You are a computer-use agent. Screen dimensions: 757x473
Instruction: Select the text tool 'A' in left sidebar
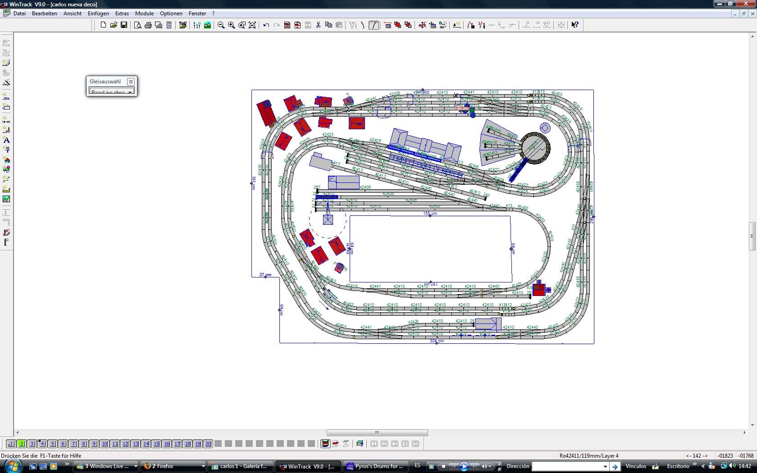[x=6, y=140]
